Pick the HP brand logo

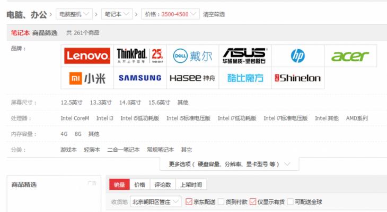(298, 56)
